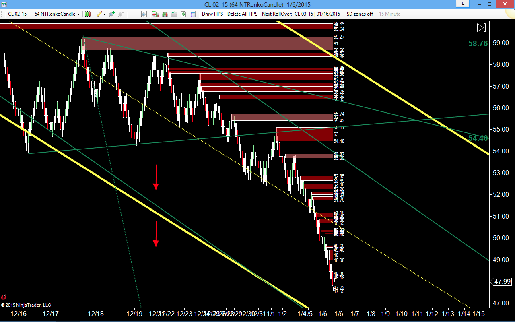The width and height of the screenshot is (515, 322).
Task: Select the crosshair cursor tool
Action: pos(132,14)
